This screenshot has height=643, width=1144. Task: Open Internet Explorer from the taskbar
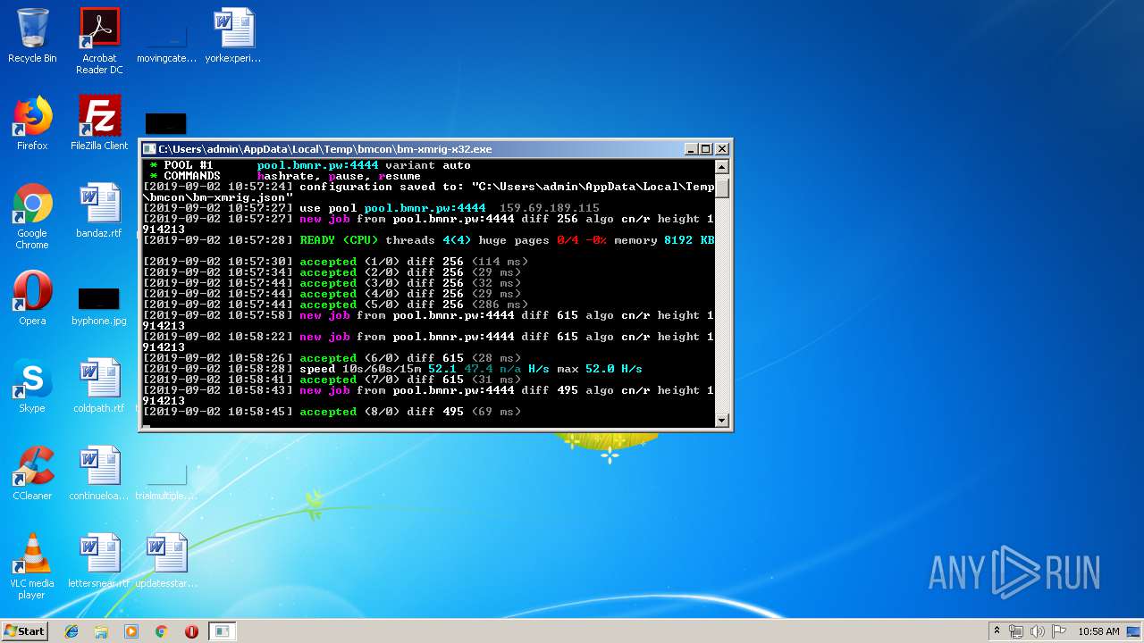point(71,631)
